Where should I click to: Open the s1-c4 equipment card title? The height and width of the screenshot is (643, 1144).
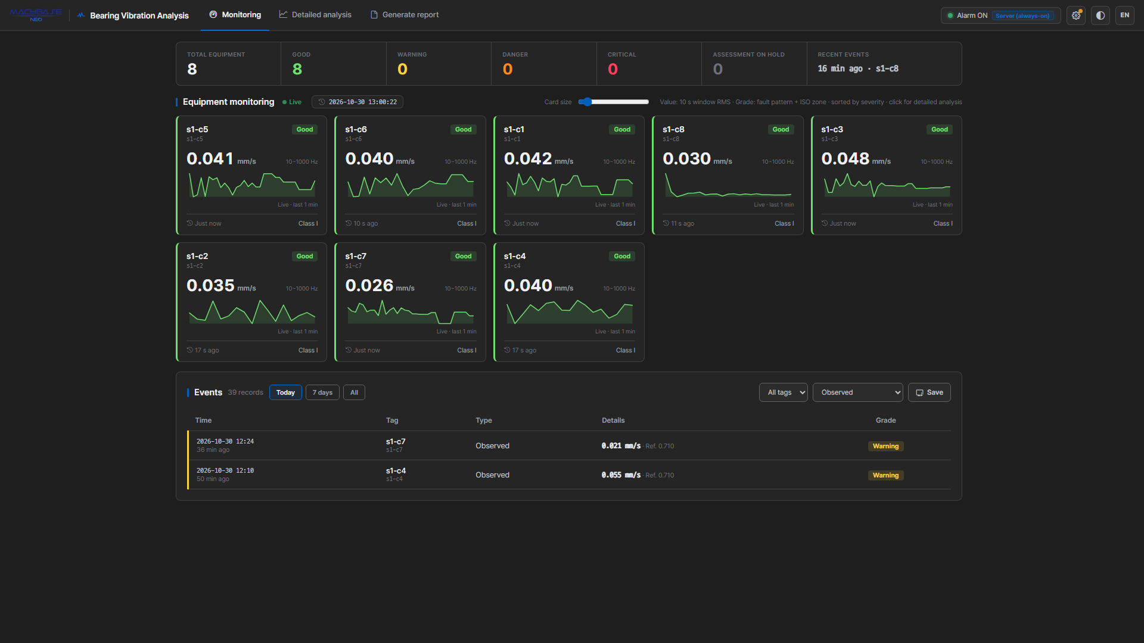point(515,256)
